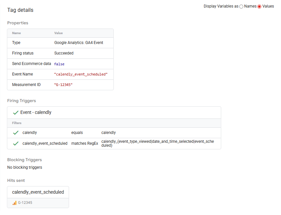This screenshot has width=281, height=215.
Task: Select the Names radio button
Action: tap(242, 7)
